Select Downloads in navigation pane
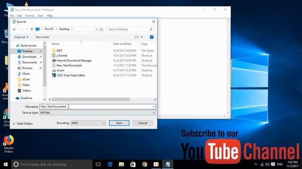302x169 pixels. tap(29, 57)
